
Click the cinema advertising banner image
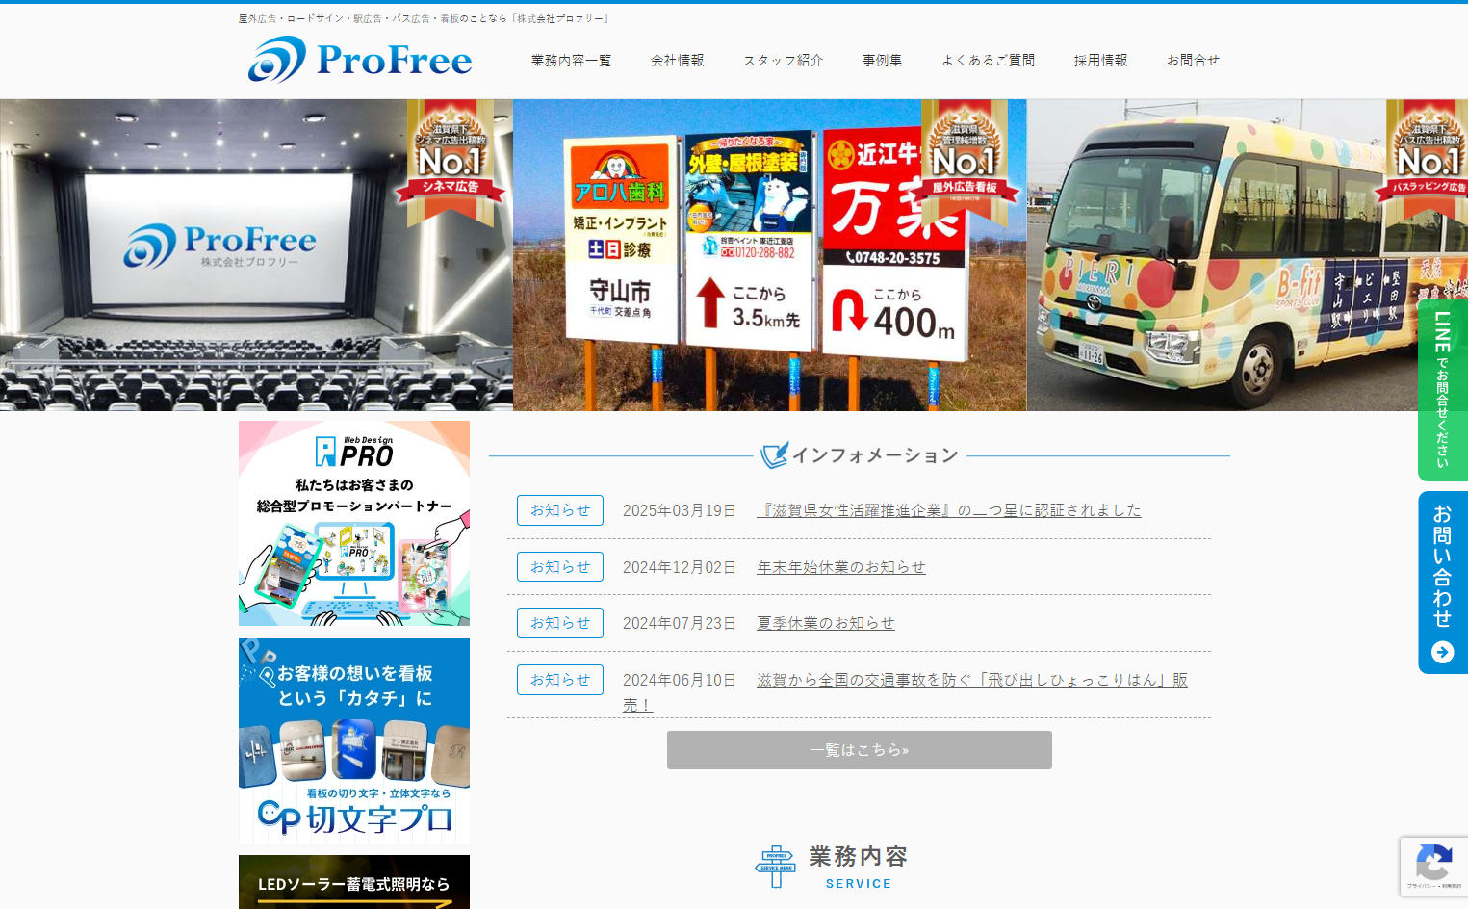[256, 255]
